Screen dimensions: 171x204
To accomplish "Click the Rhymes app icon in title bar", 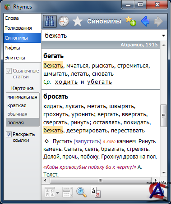I will tap(7, 7).
